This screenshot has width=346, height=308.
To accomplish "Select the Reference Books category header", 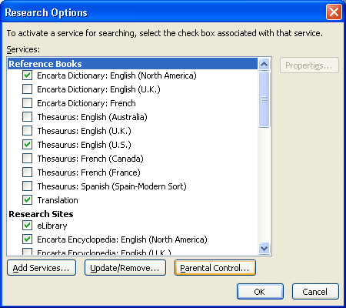I will tap(132, 64).
